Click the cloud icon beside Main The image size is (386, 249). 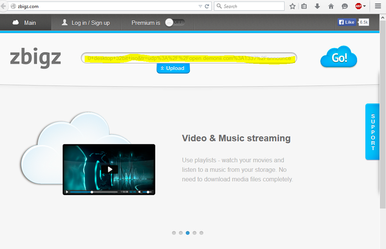(x=16, y=23)
